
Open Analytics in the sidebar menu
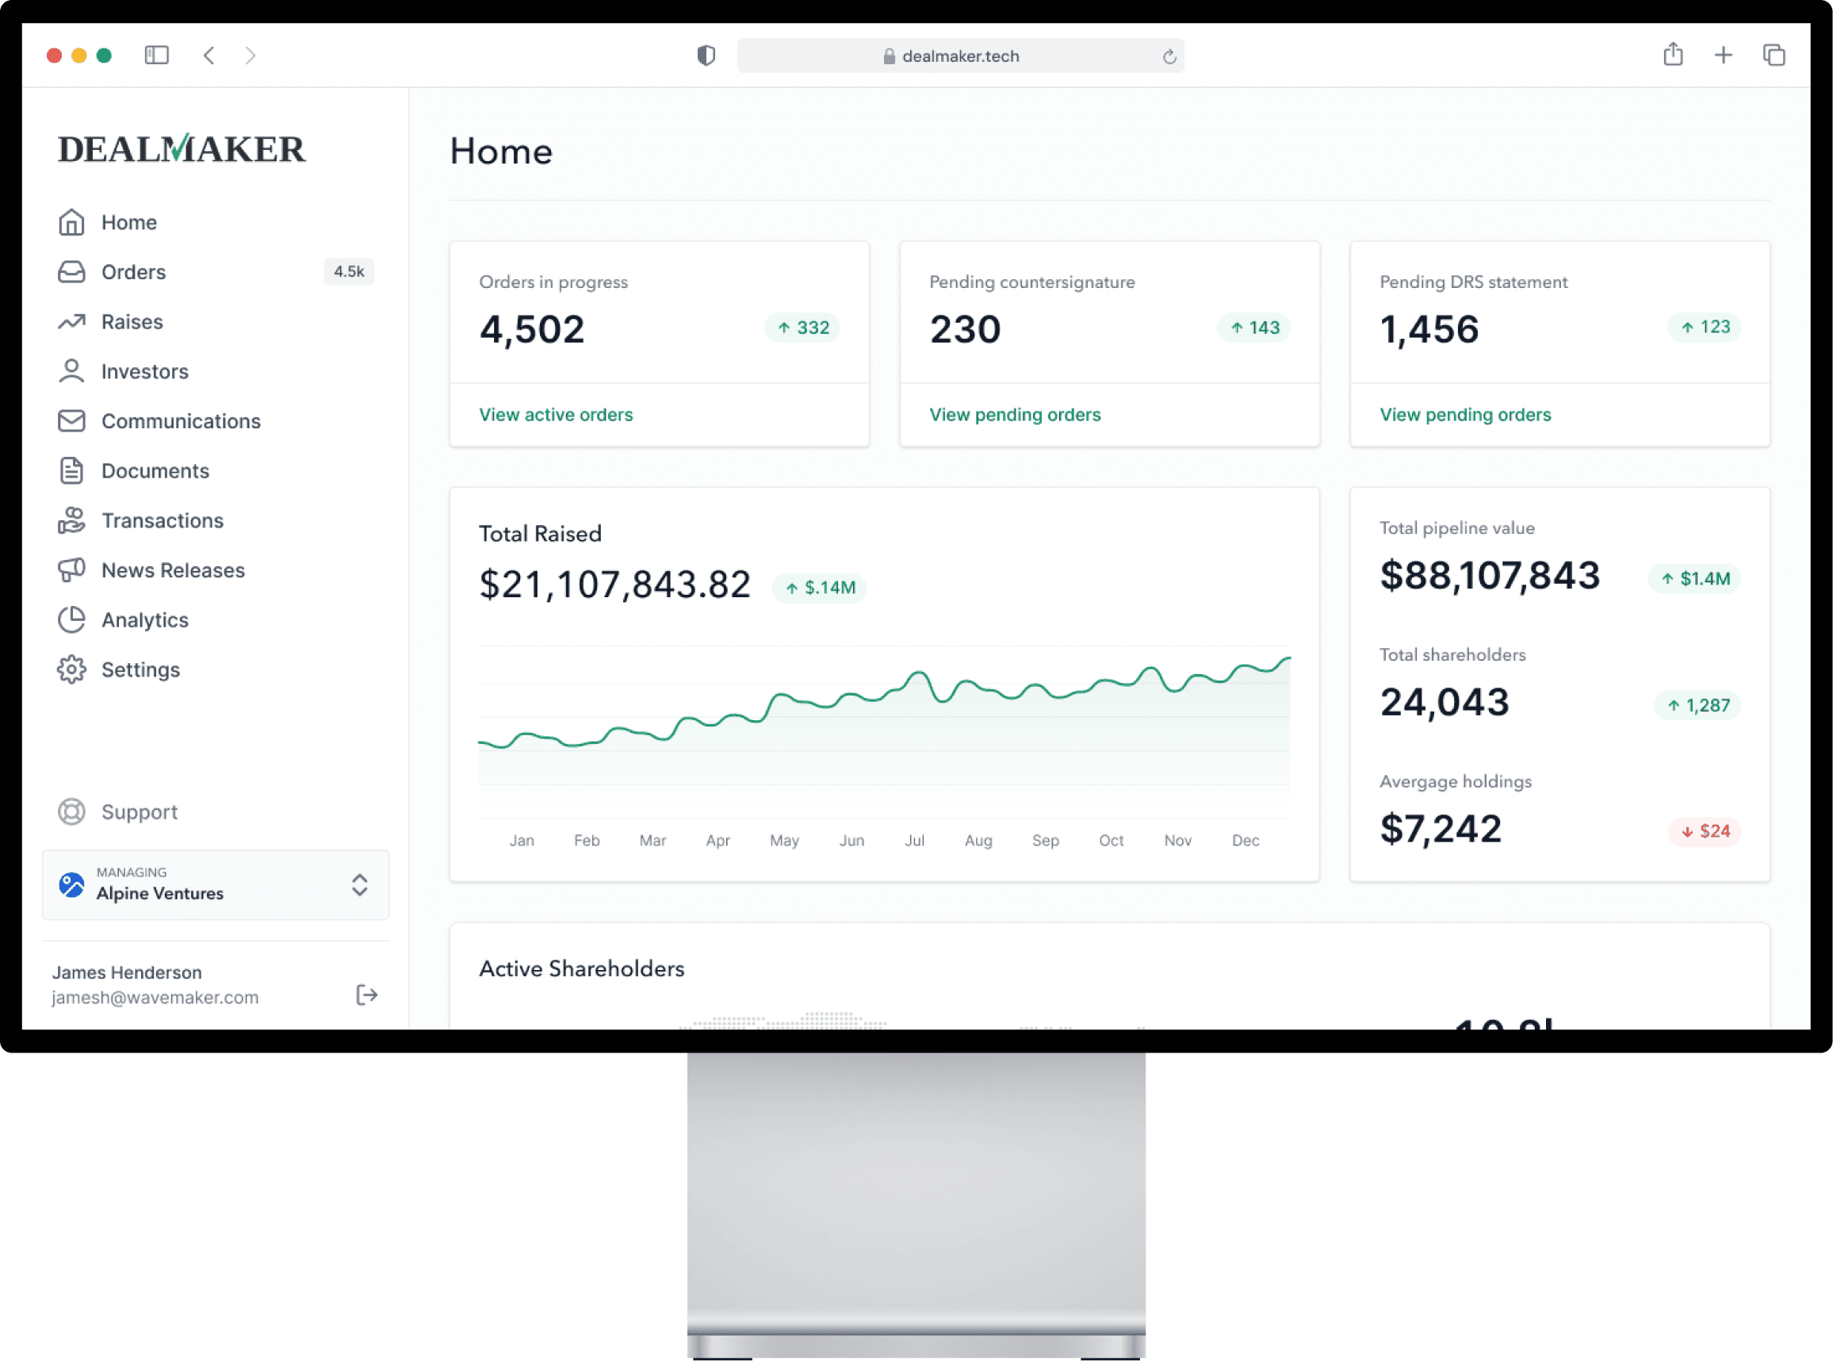[145, 619]
